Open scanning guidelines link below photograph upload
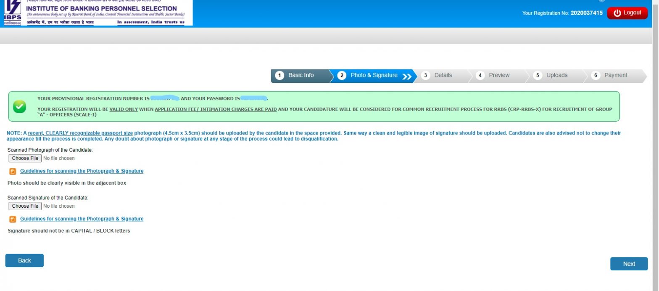 pyautogui.click(x=82, y=171)
